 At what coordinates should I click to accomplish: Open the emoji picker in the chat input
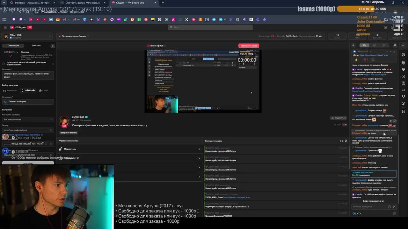tap(390, 207)
